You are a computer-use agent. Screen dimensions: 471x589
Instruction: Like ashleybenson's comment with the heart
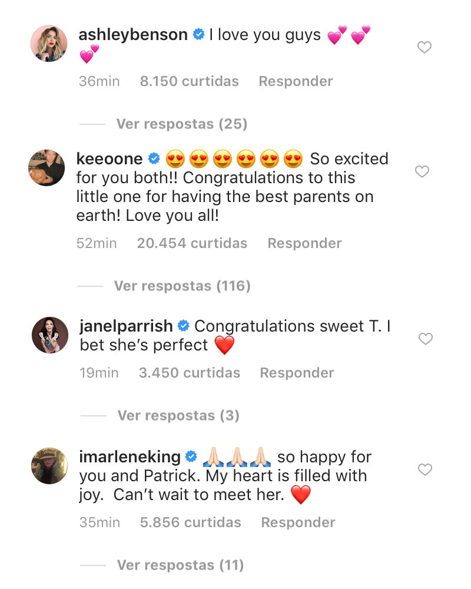(424, 48)
